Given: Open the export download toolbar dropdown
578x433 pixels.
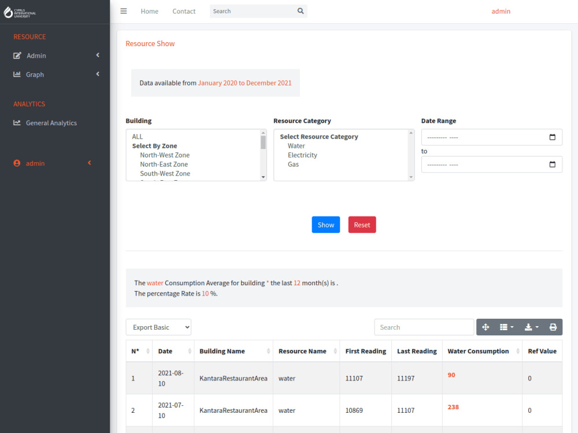Looking at the screenshot, I should [532, 327].
